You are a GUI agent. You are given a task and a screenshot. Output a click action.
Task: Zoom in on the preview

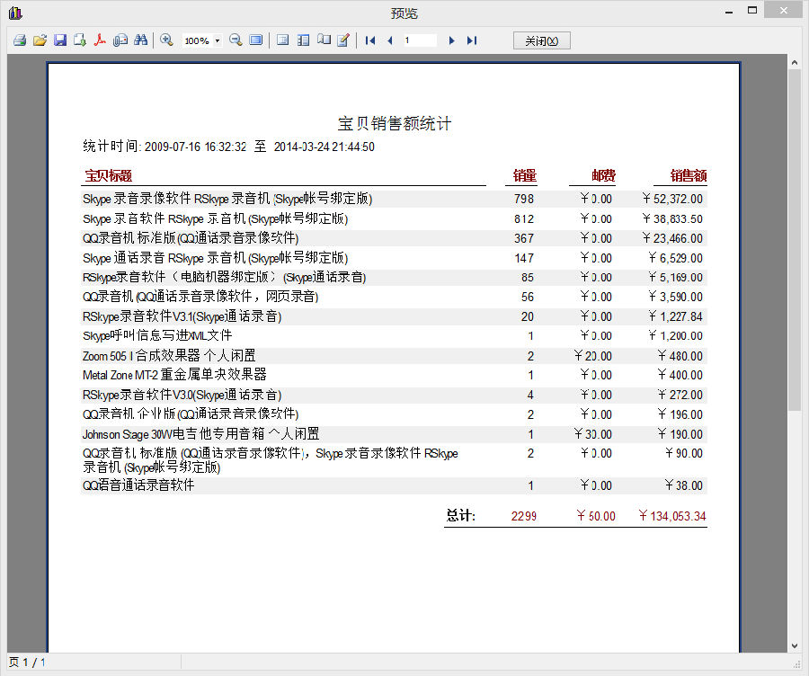[x=167, y=40]
